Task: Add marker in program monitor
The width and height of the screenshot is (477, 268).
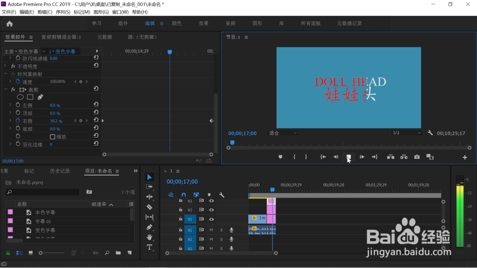Action: [x=280, y=157]
